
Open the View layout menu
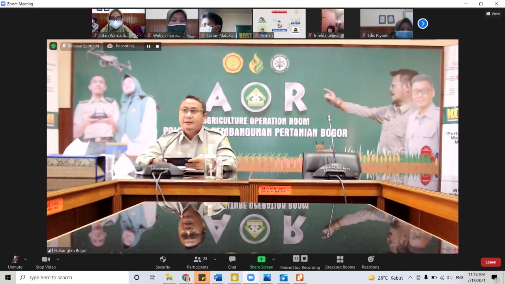click(493, 13)
